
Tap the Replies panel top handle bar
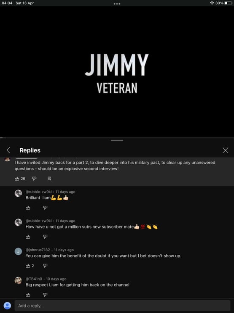pos(117,141)
